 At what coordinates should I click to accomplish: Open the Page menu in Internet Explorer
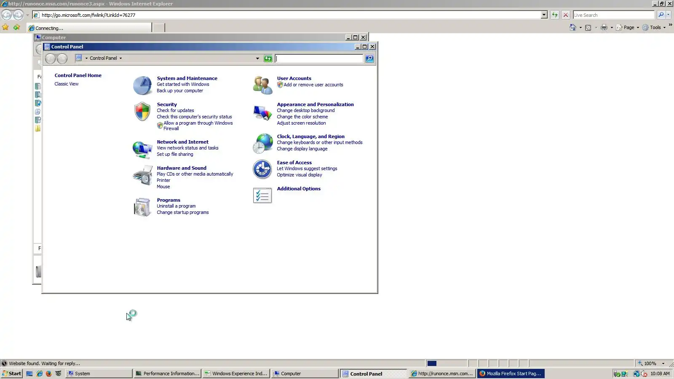point(628,27)
